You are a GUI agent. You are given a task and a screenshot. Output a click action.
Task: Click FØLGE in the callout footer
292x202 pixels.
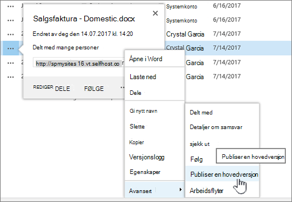94,89
